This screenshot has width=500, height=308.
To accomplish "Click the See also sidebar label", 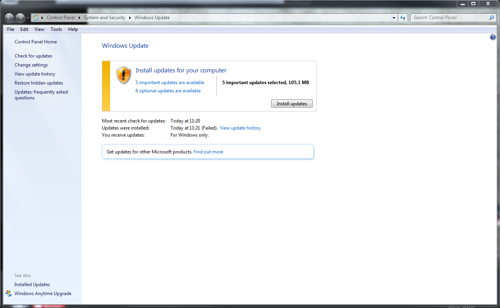I will pyautogui.click(x=23, y=276).
